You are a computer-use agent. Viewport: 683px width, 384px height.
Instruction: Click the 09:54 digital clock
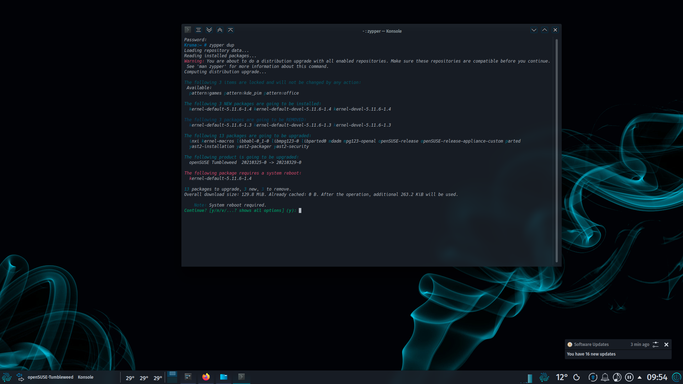click(x=657, y=377)
